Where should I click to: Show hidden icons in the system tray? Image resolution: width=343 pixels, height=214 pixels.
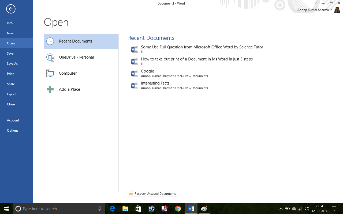click(281, 209)
